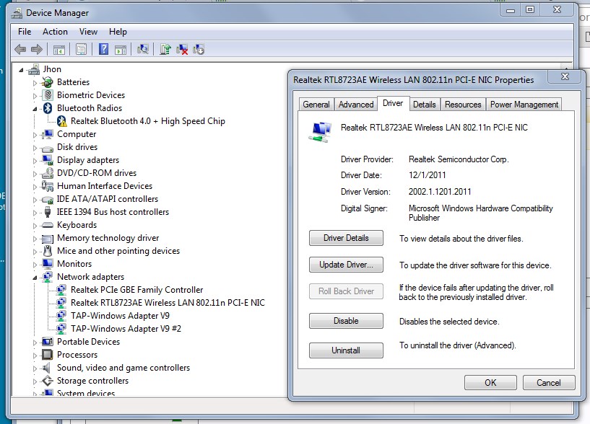Screen dimensions: 590x424
Task: Open the Help menu
Action: point(118,32)
